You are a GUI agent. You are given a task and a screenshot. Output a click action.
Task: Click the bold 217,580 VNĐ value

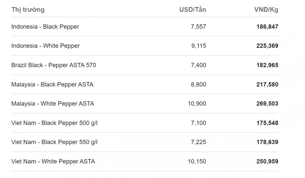[267, 84]
